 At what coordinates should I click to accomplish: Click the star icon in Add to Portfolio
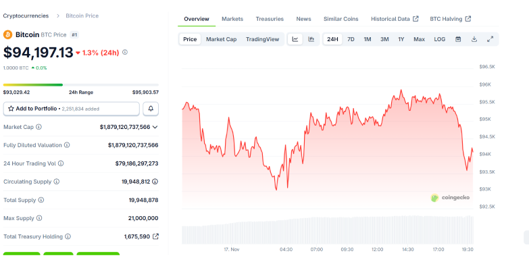pos(11,109)
